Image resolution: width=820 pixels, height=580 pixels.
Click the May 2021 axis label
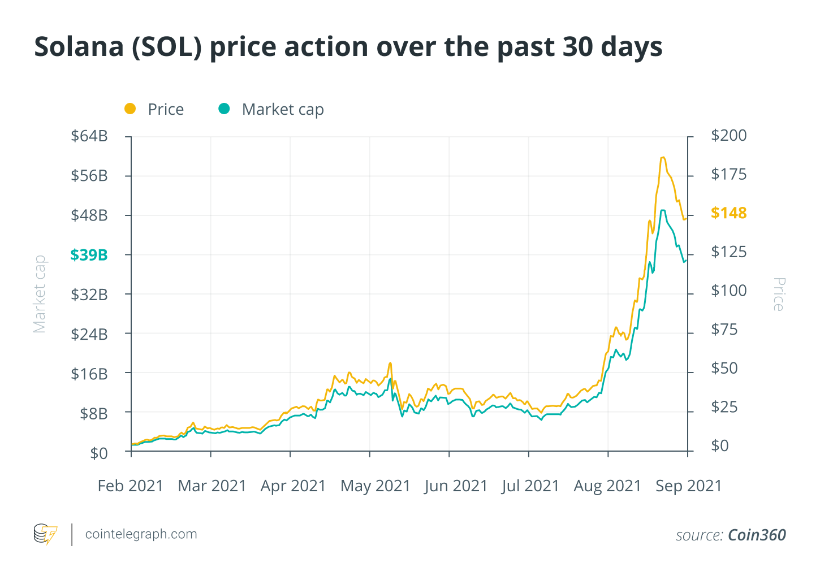(x=376, y=486)
